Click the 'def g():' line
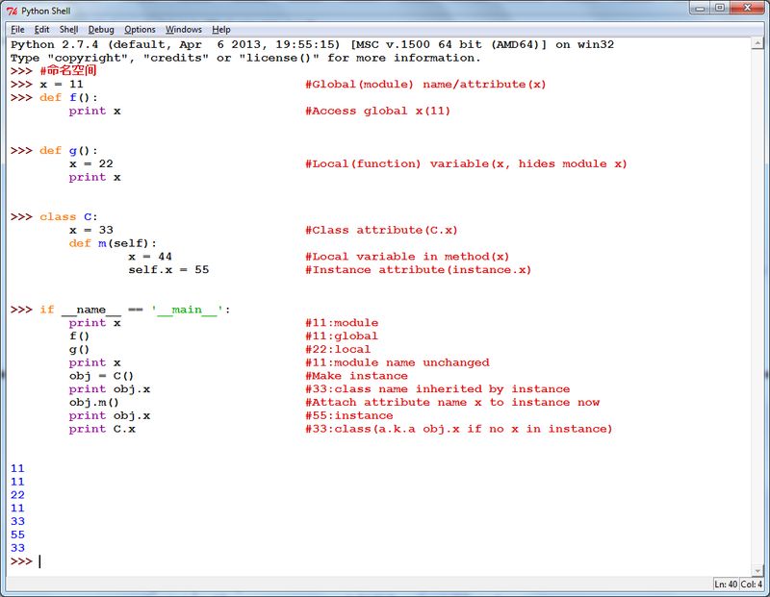This screenshot has width=770, height=597. click(x=68, y=151)
